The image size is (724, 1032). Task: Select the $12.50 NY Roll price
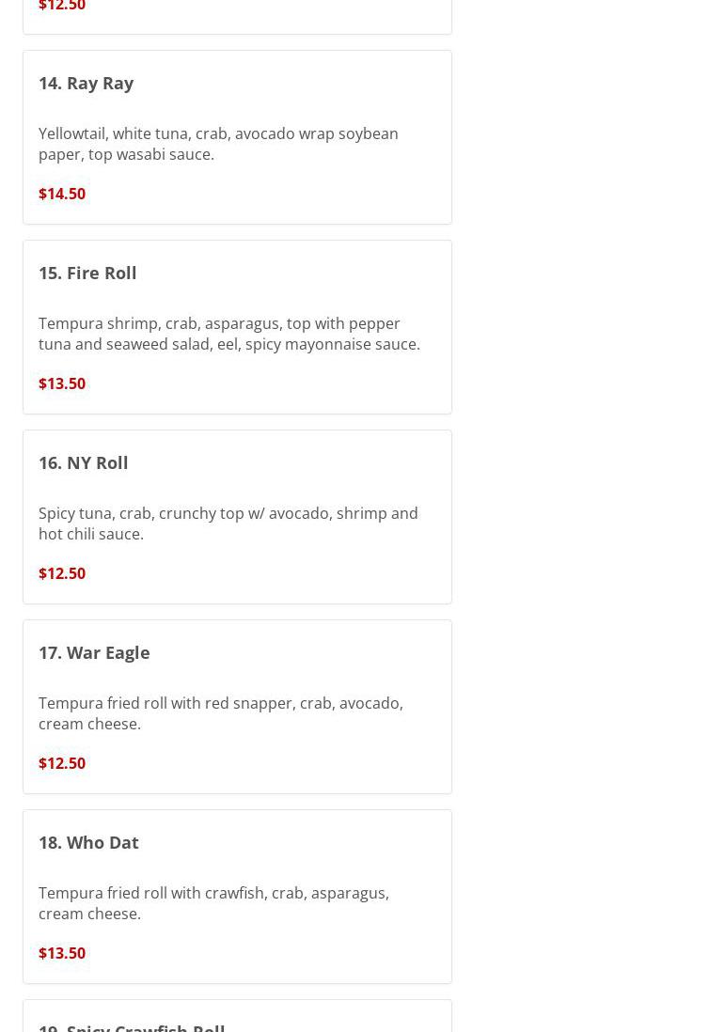click(62, 573)
